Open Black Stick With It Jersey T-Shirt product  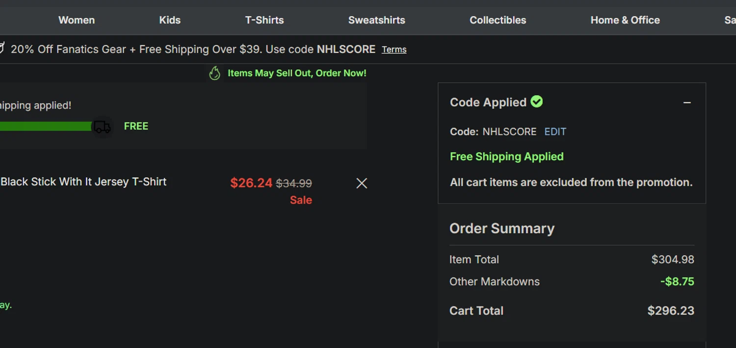click(83, 182)
